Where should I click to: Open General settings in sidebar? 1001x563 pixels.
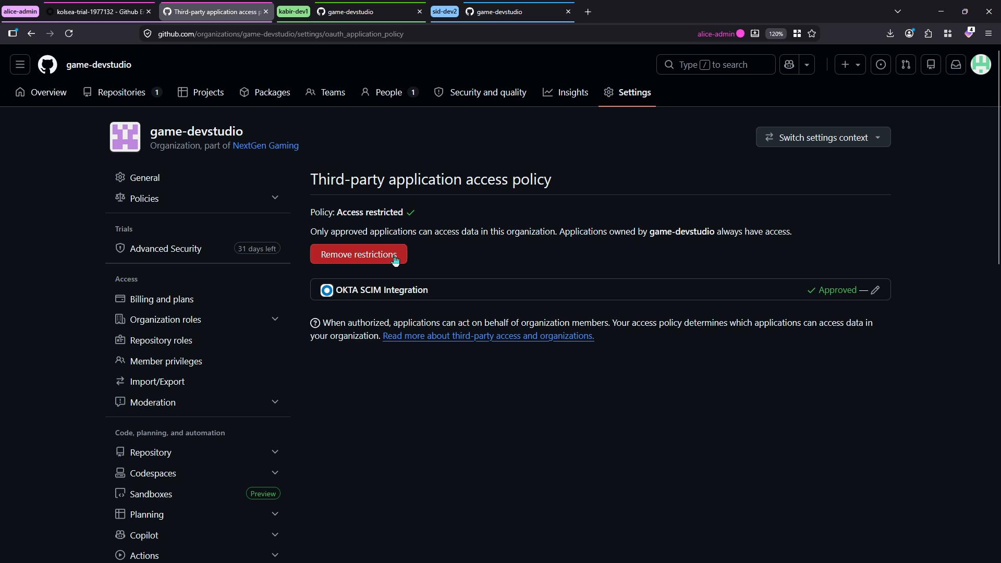tap(198, 178)
